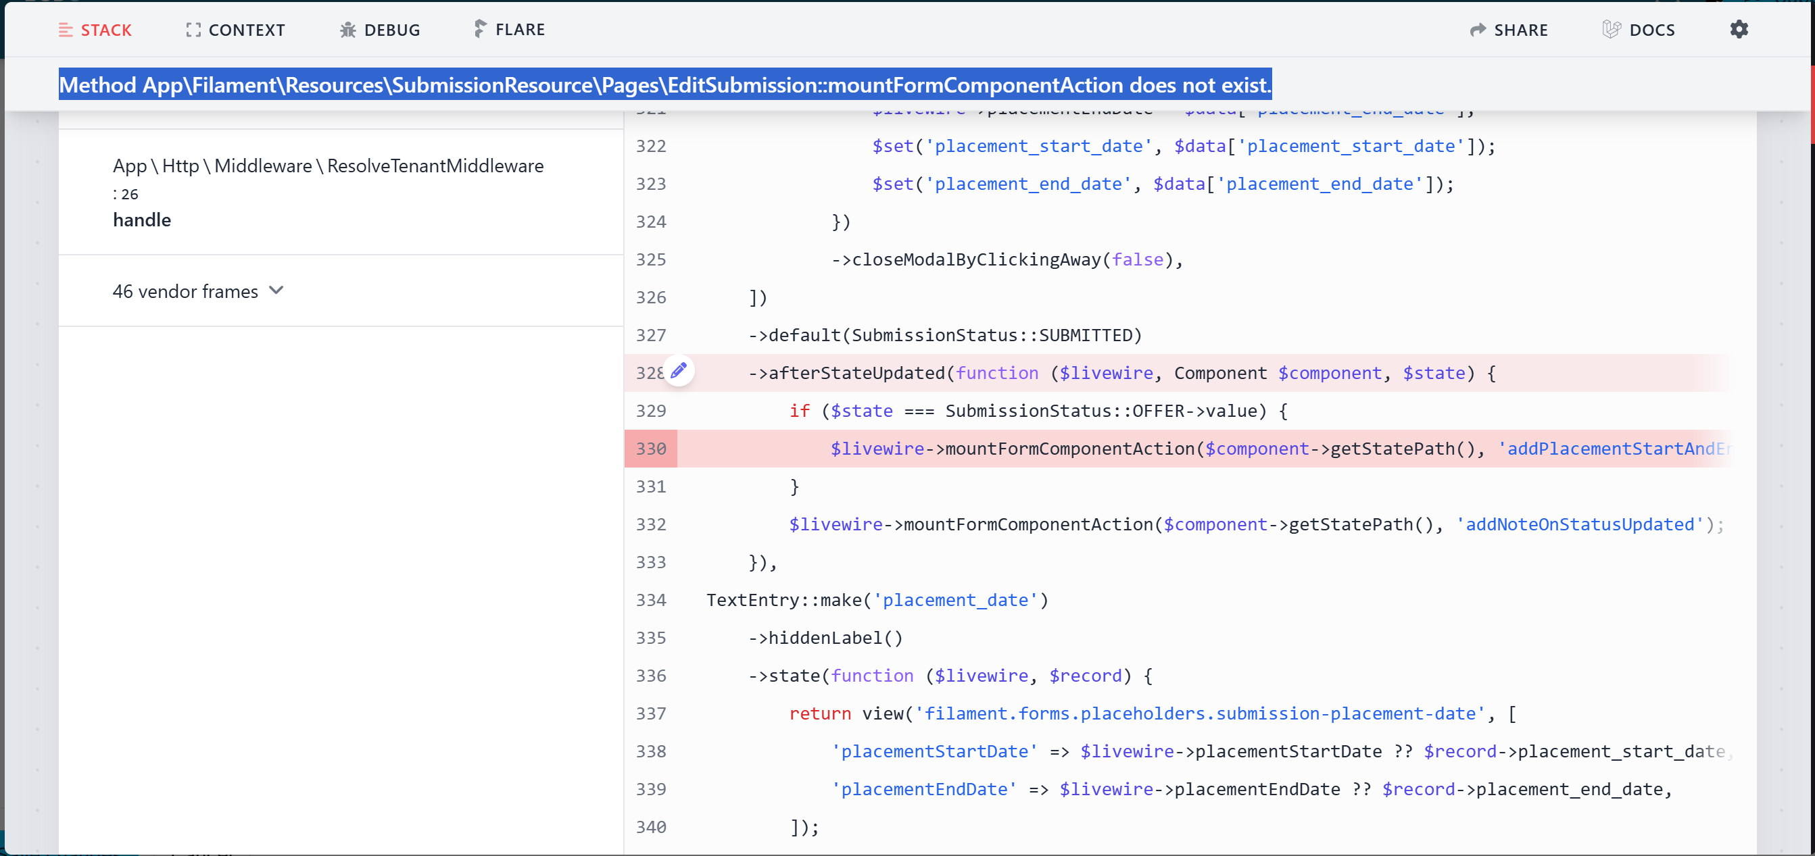
Task: Select the ResolveTenantMiddleware handle frame
Action: click(328, 191)
